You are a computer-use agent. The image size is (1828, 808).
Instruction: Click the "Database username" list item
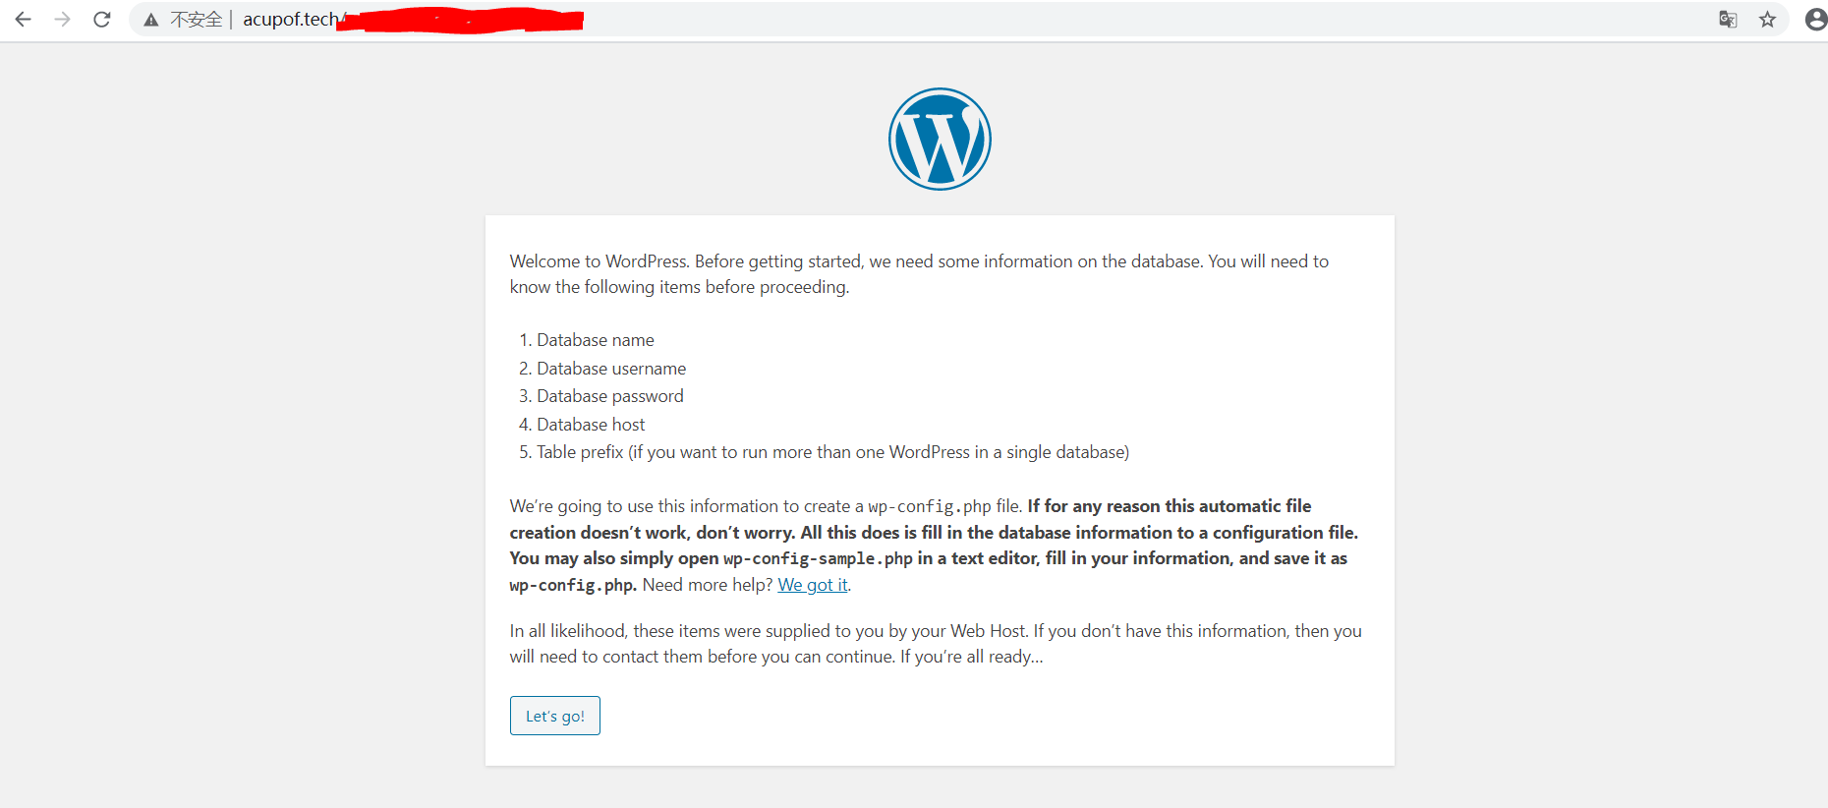click(610, 369)
